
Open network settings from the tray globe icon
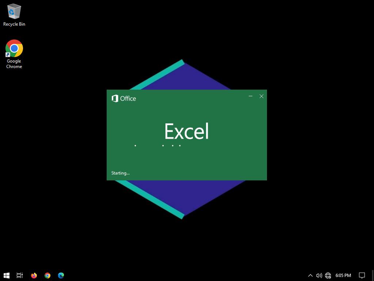(328, 275)
